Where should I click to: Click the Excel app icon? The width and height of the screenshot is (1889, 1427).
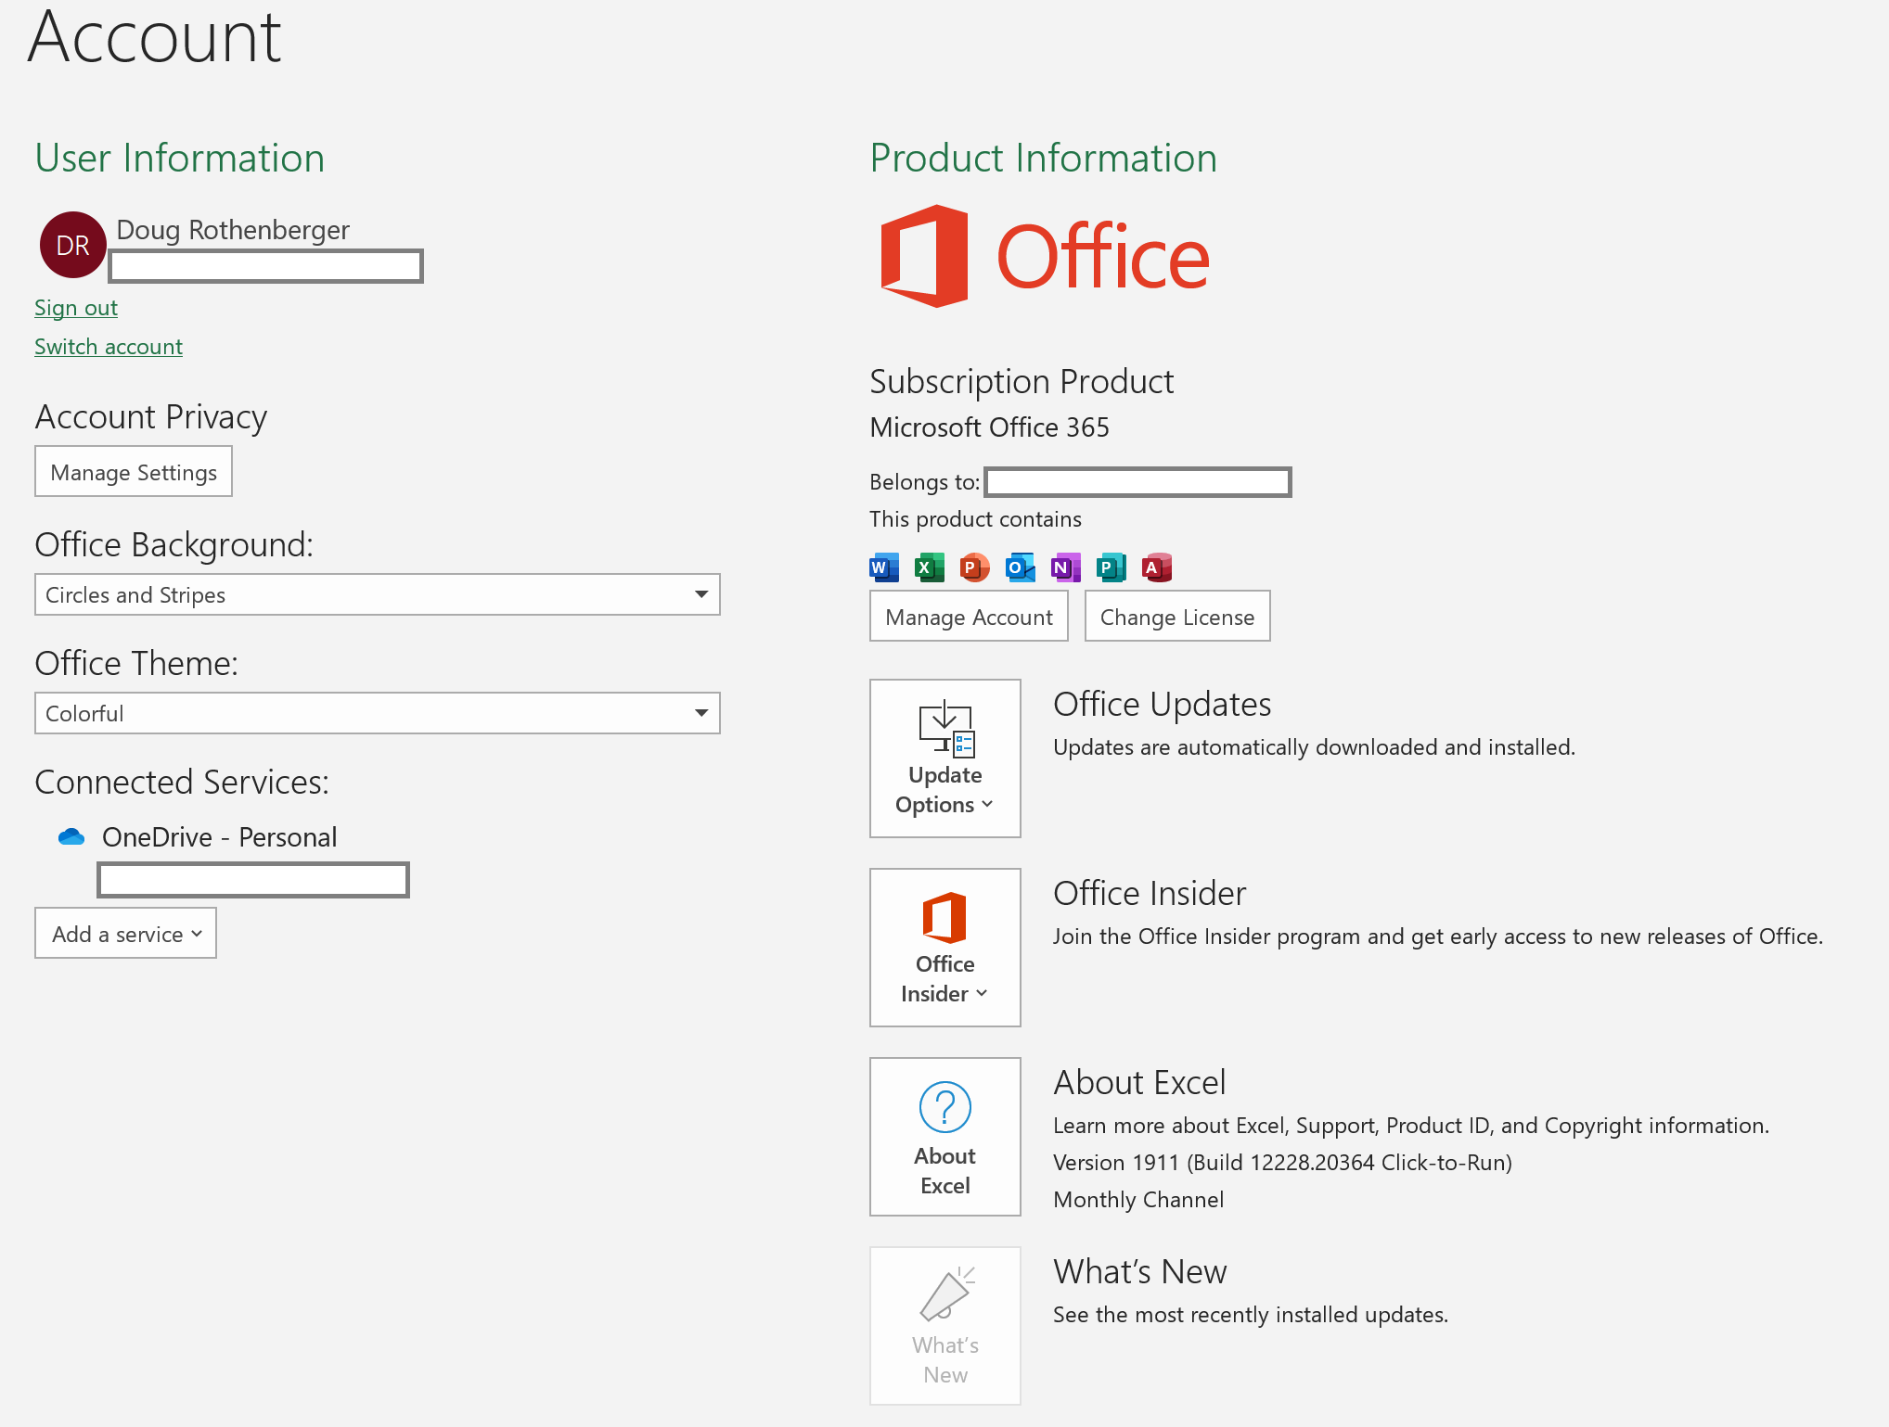(929, 567)
